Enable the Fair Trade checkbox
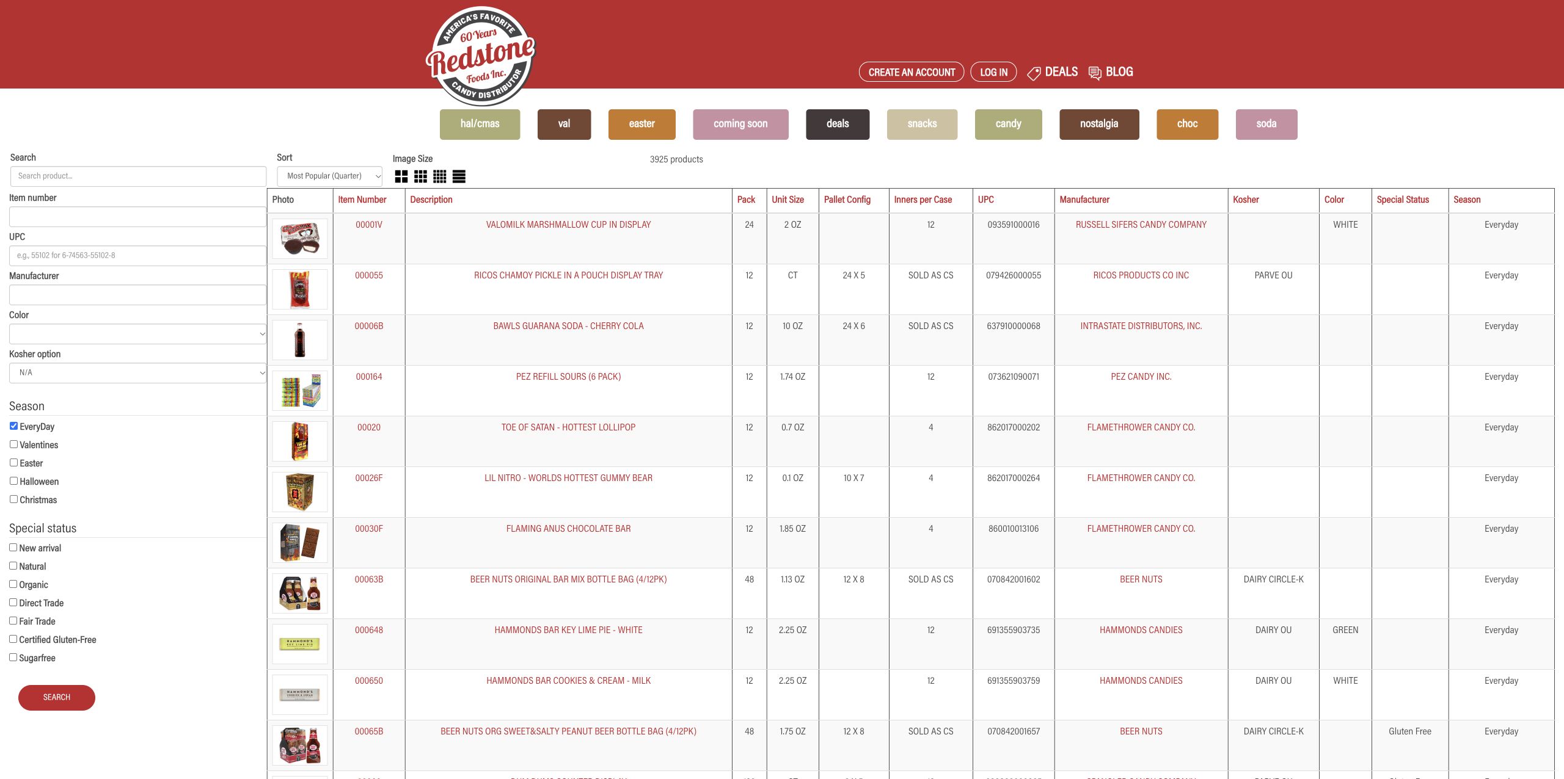This screenshot has width=1564, height=779. pyautogui.click(x=13, y=621)
